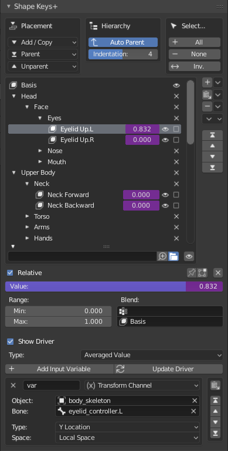Move shape key up one step
Image resolution: width=228 pixels, height=451 pixels.
click(213, 146)
